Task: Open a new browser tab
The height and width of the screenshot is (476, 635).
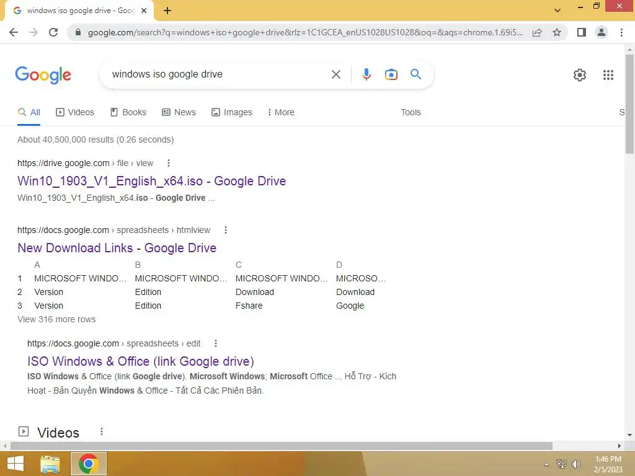Action: tap(167, 11)
